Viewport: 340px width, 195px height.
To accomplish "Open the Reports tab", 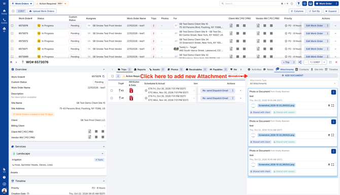I will click(140, 69).
